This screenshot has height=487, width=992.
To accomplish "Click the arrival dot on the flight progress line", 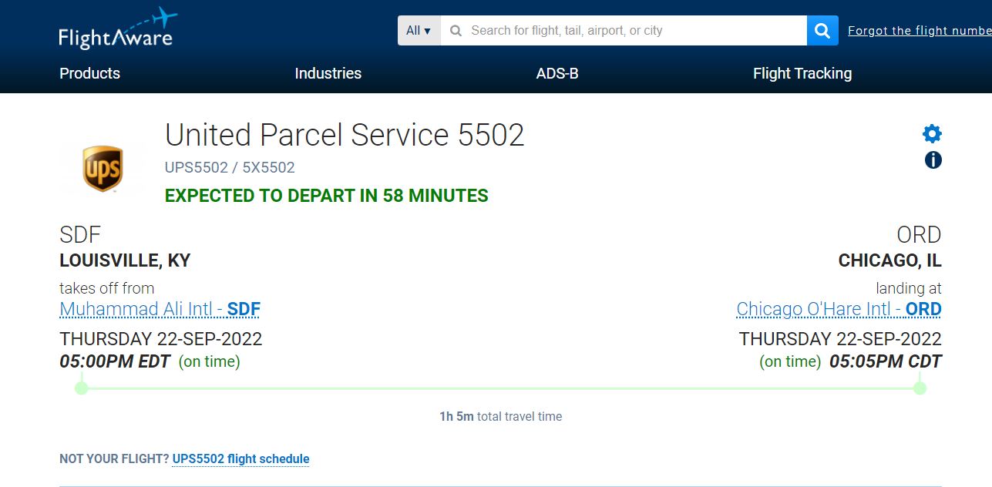I will point(919,388).
